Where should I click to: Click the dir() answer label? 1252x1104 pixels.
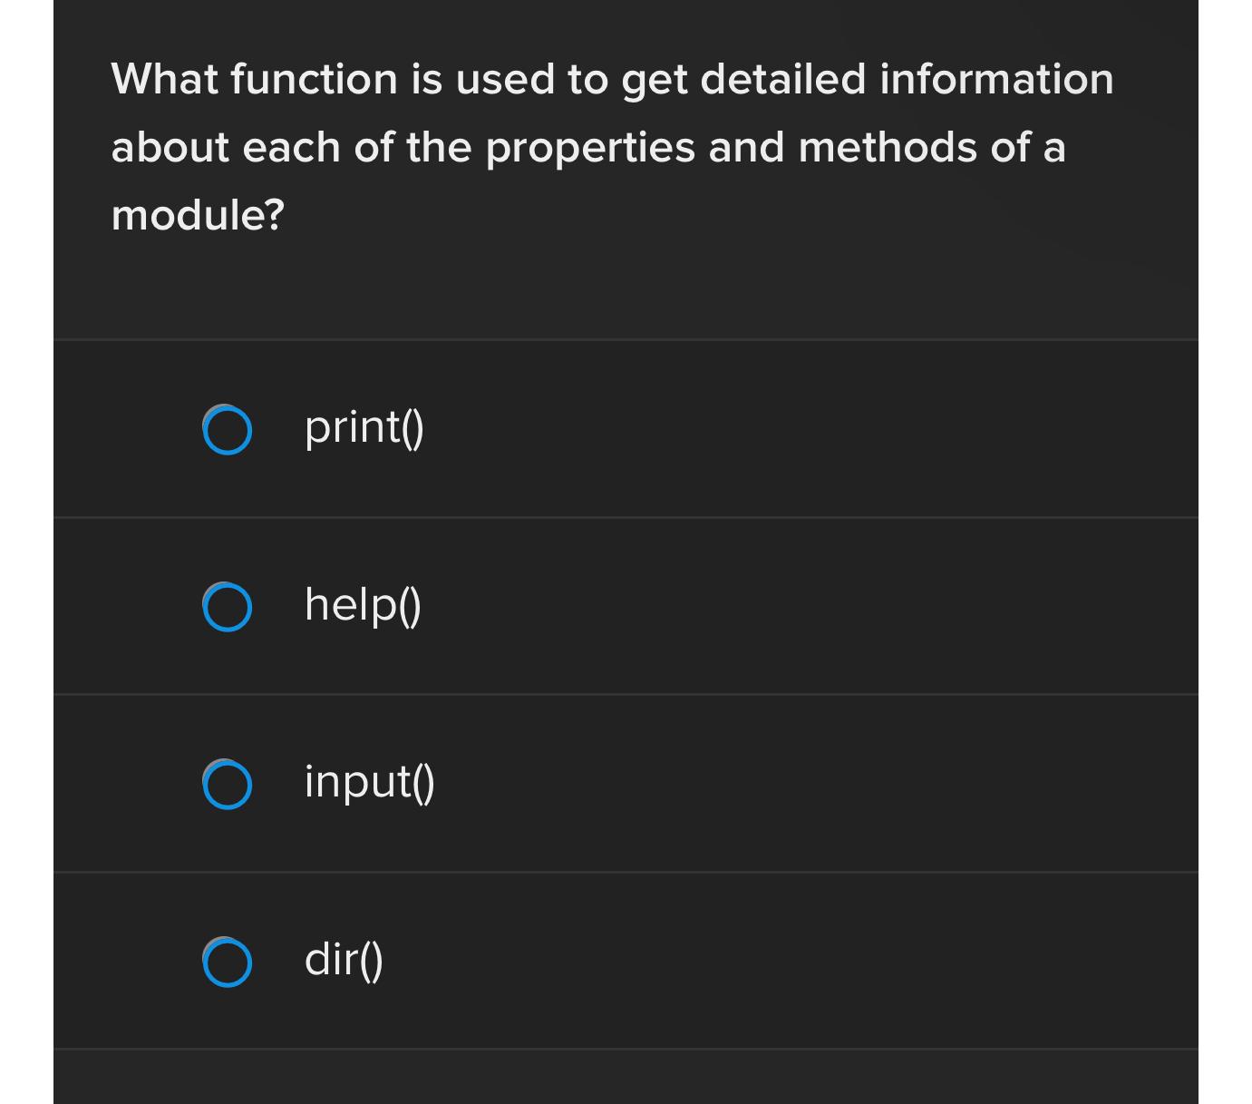click(343, 959)
